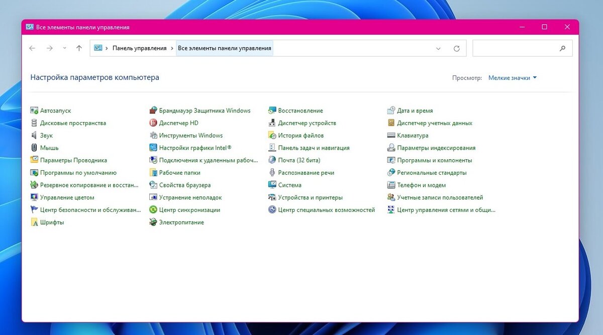The width and height of the screenshot is (603, 335).
Task: Click the Программы по умолчанию icon
Action: point(34,173)
